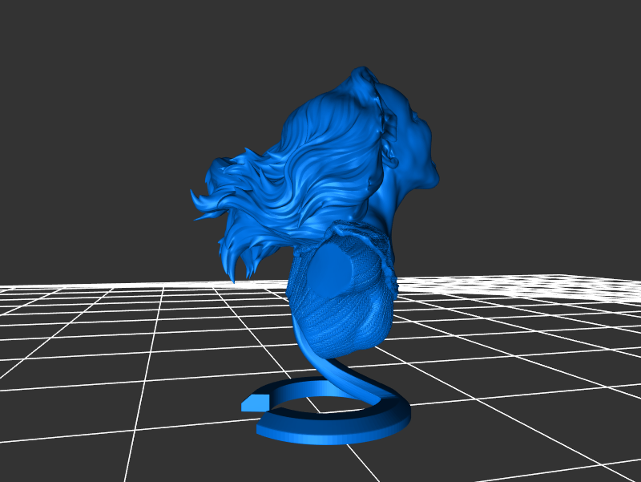641x482 pixels.
Task: Click the pointed hair tip at far left
Action: pyautogui.click(x=193, y=193)
